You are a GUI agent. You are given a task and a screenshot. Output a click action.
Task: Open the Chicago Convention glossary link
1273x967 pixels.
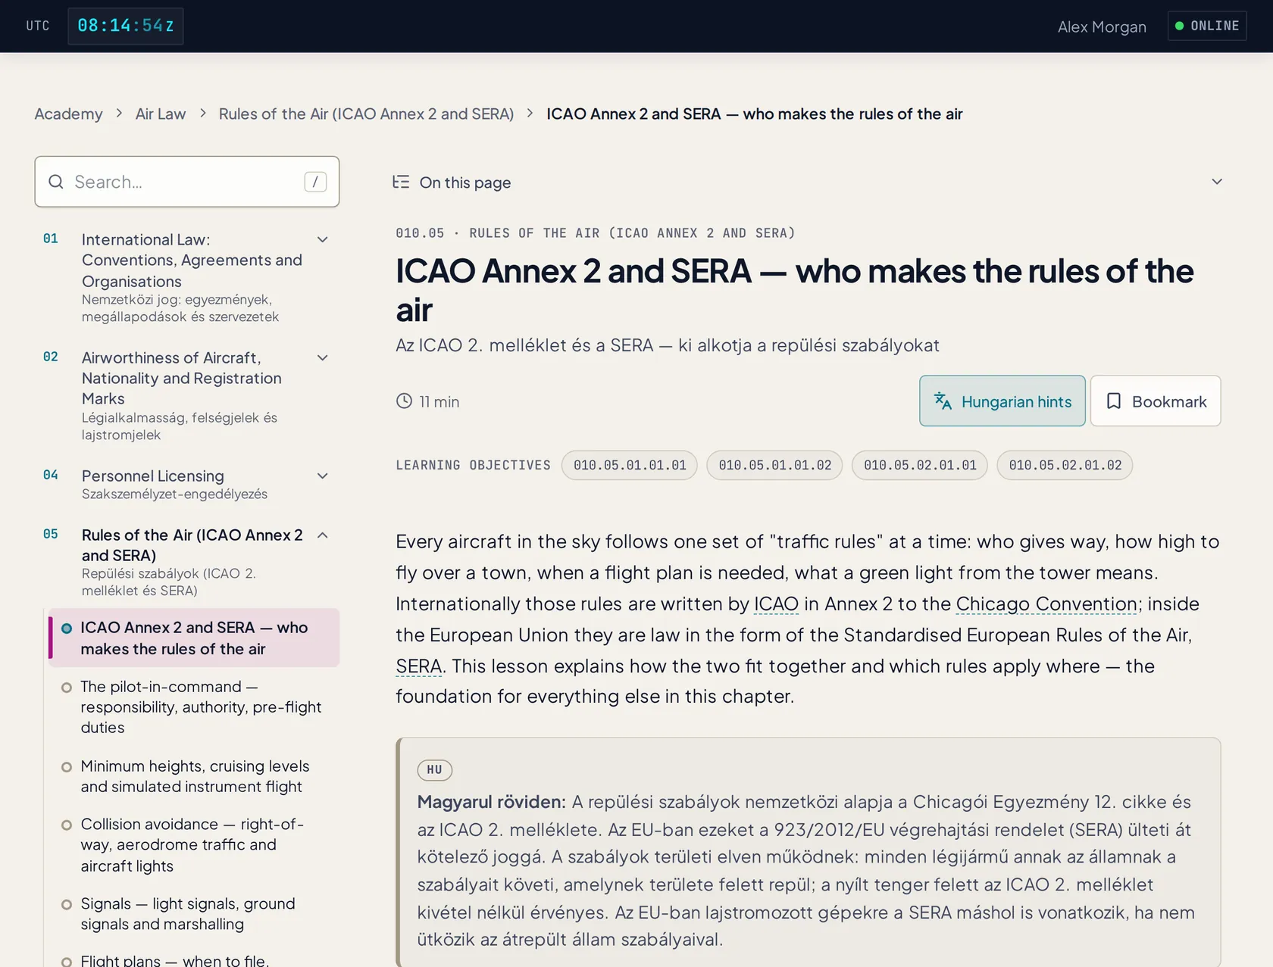(x=1046, y=604)
